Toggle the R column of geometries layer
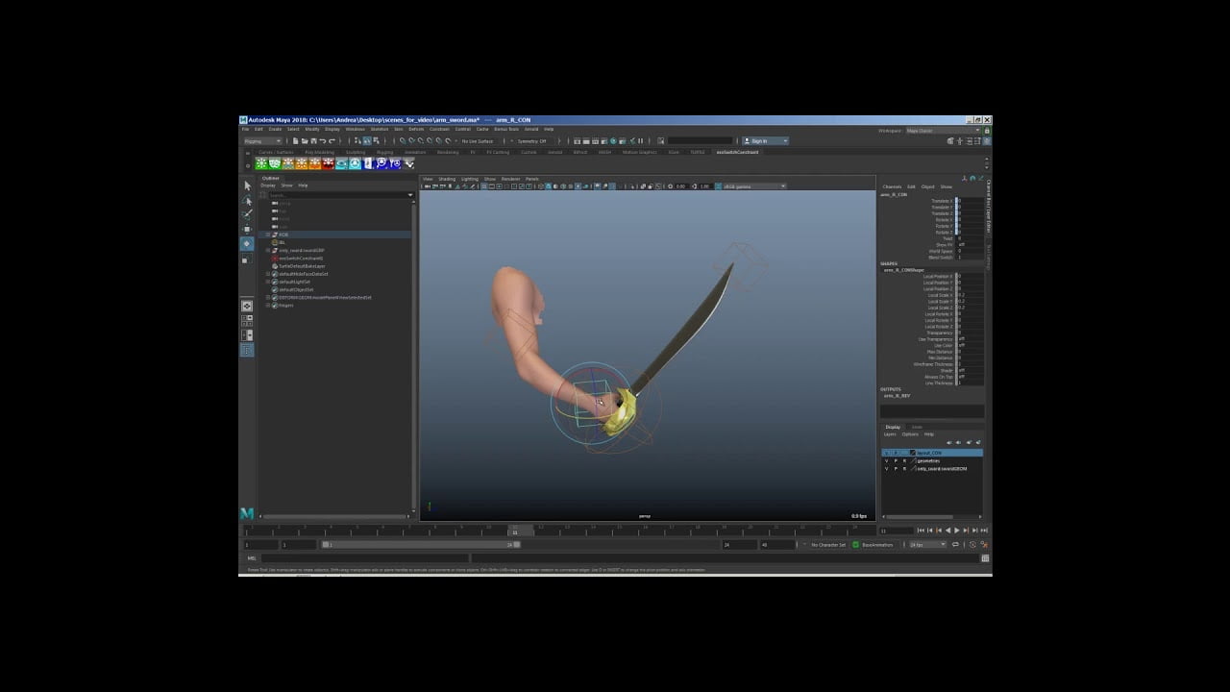The width and height of the screenshot is (1230, 692). 904,460
